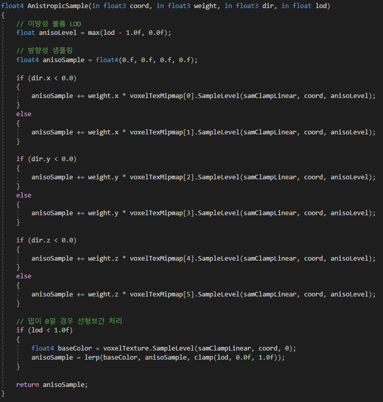Click the comment '// 이방성 볼륨 LOD'
The width and height of the screenshot is (383, 402).
click(x=48, y=24)
